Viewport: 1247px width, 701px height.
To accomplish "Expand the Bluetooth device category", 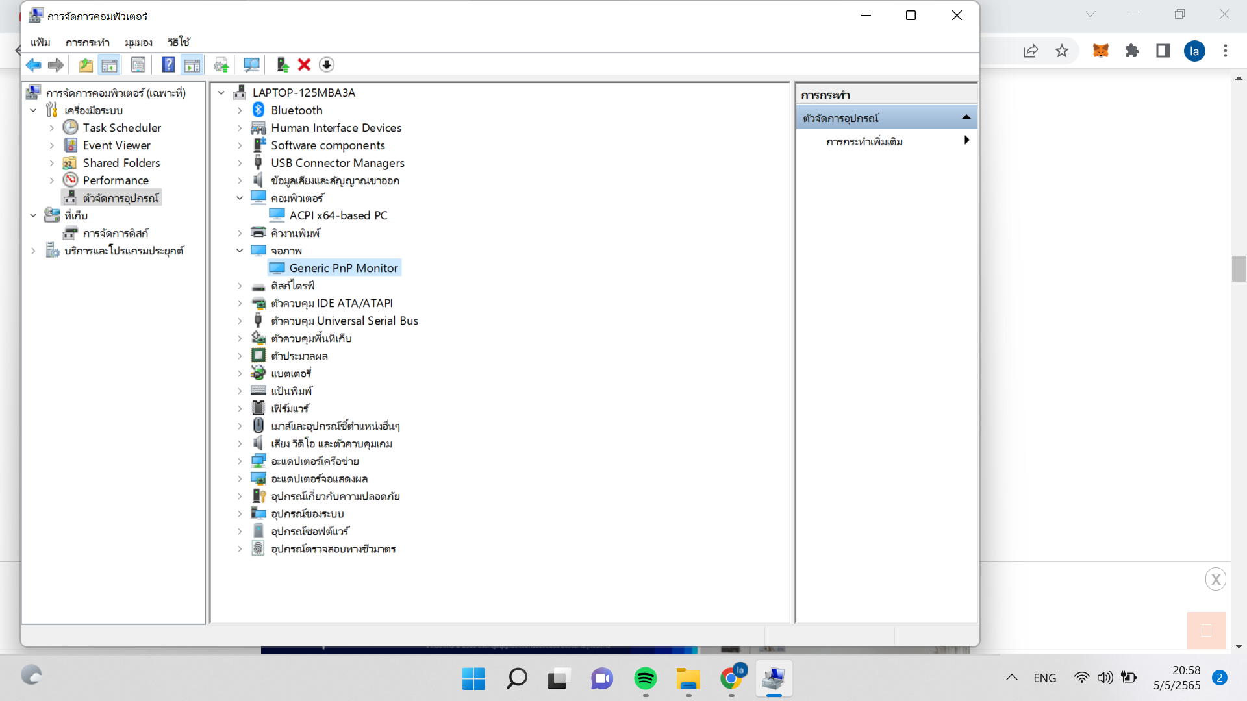I will pyautogui.click(x=240, y=110).
